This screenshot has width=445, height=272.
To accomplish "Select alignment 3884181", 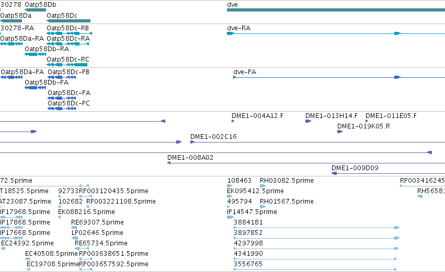I will click(248, 223).
